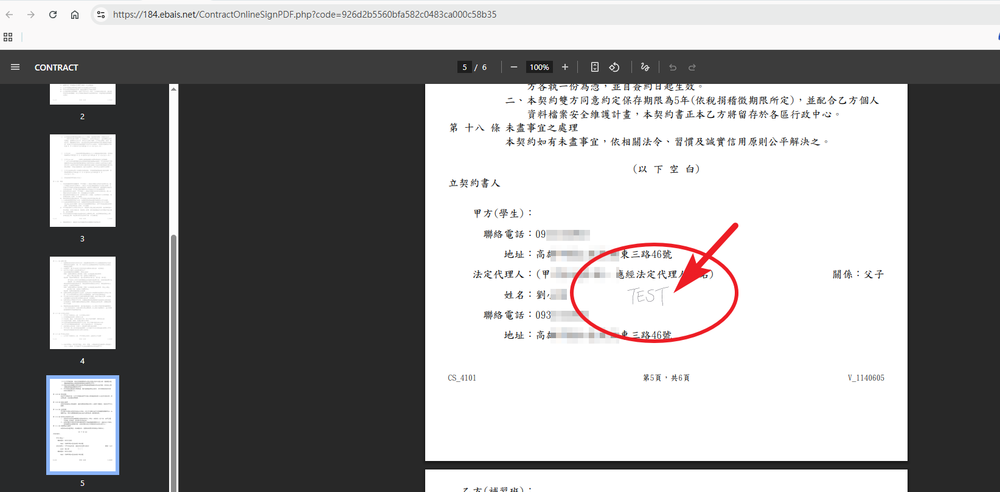Screen dimensions: 1000x492
Task: Redo the annotation
Action: tap(692, 67)
